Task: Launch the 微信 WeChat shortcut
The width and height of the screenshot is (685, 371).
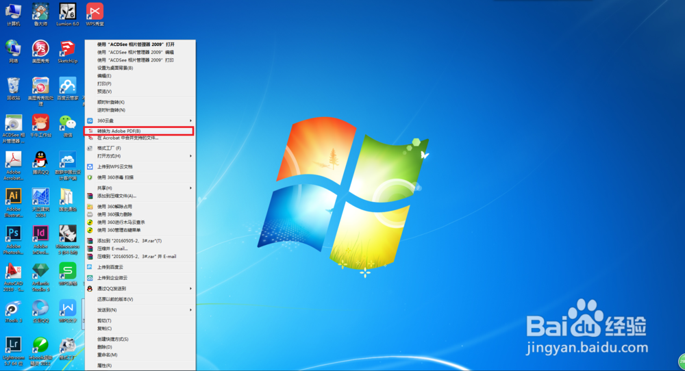Action: [x=67, y=126]
